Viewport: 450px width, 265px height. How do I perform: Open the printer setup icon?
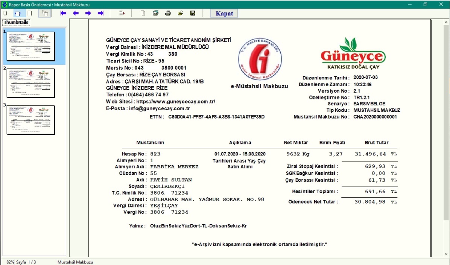[x=155, y=13]
